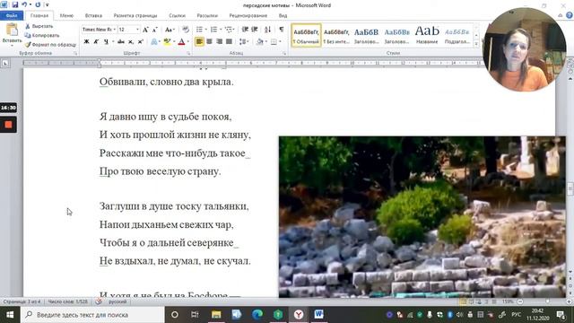Open the Шрифт dialog launcher

189,54
